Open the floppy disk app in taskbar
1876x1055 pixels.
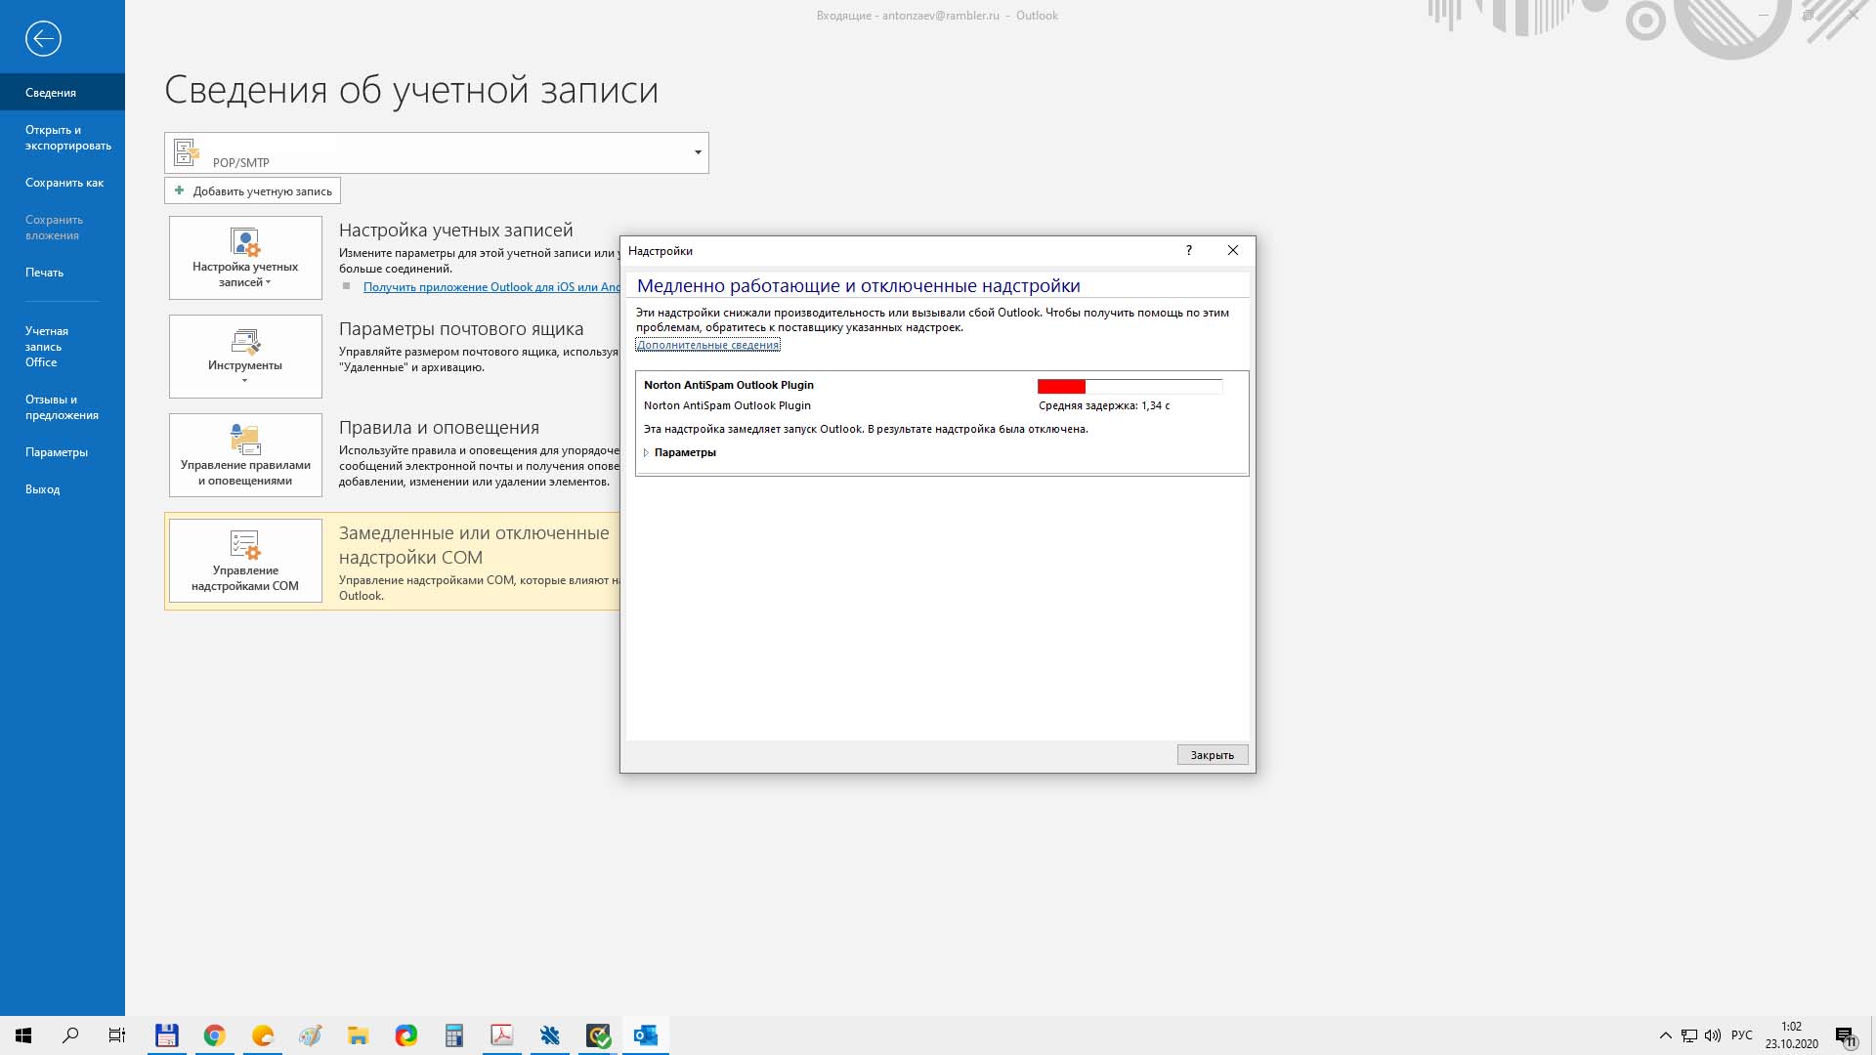167,1035
